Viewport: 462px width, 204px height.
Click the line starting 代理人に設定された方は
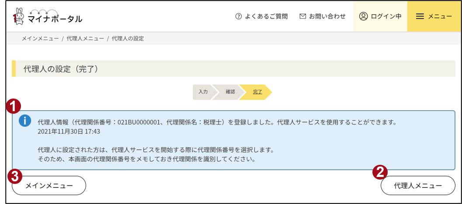click(156, 150)
